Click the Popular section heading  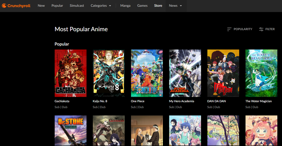pos(62,44)
